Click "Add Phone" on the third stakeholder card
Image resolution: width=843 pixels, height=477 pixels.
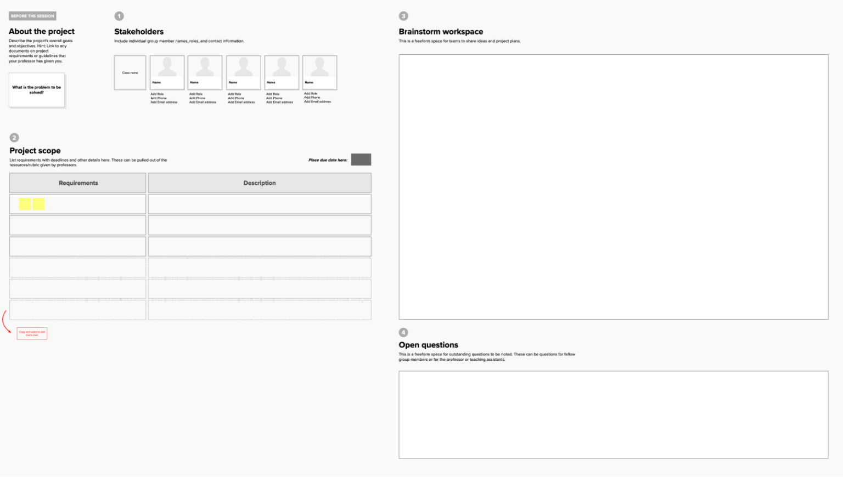click(234, 98)
